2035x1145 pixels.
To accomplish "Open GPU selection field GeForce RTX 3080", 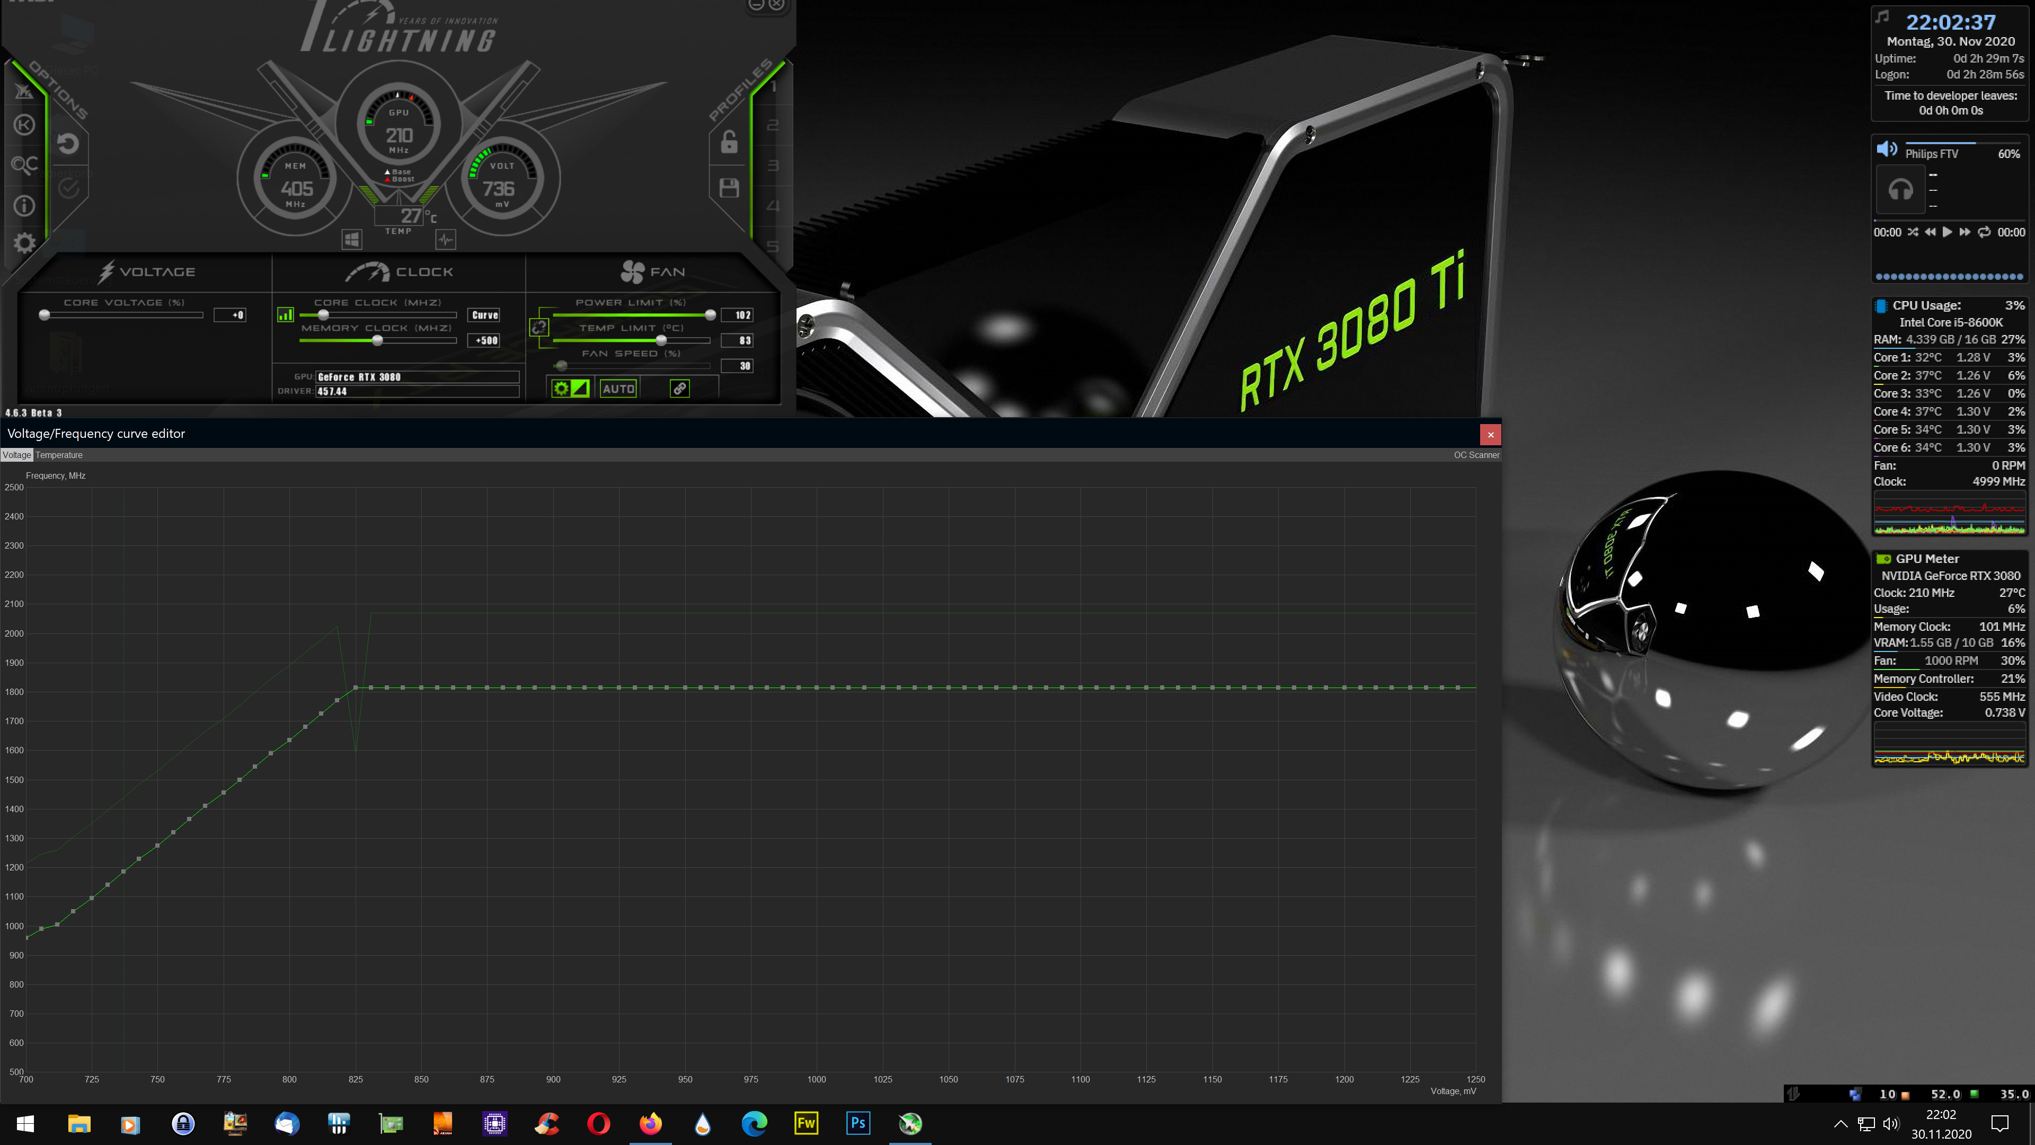I will 417,377.
